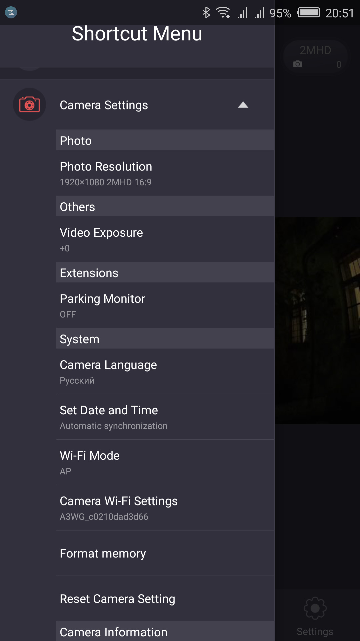Collapse the Camera Settings section arrow
This screenshot has height=641, width=360.
coord(243,105)
